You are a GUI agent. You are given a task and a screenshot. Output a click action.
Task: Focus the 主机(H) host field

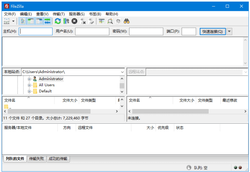[36, 31]
